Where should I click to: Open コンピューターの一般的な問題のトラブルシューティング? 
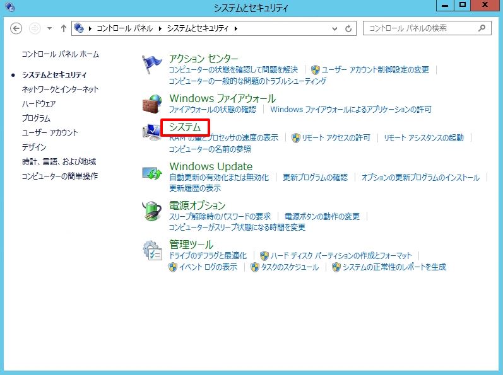247,81
